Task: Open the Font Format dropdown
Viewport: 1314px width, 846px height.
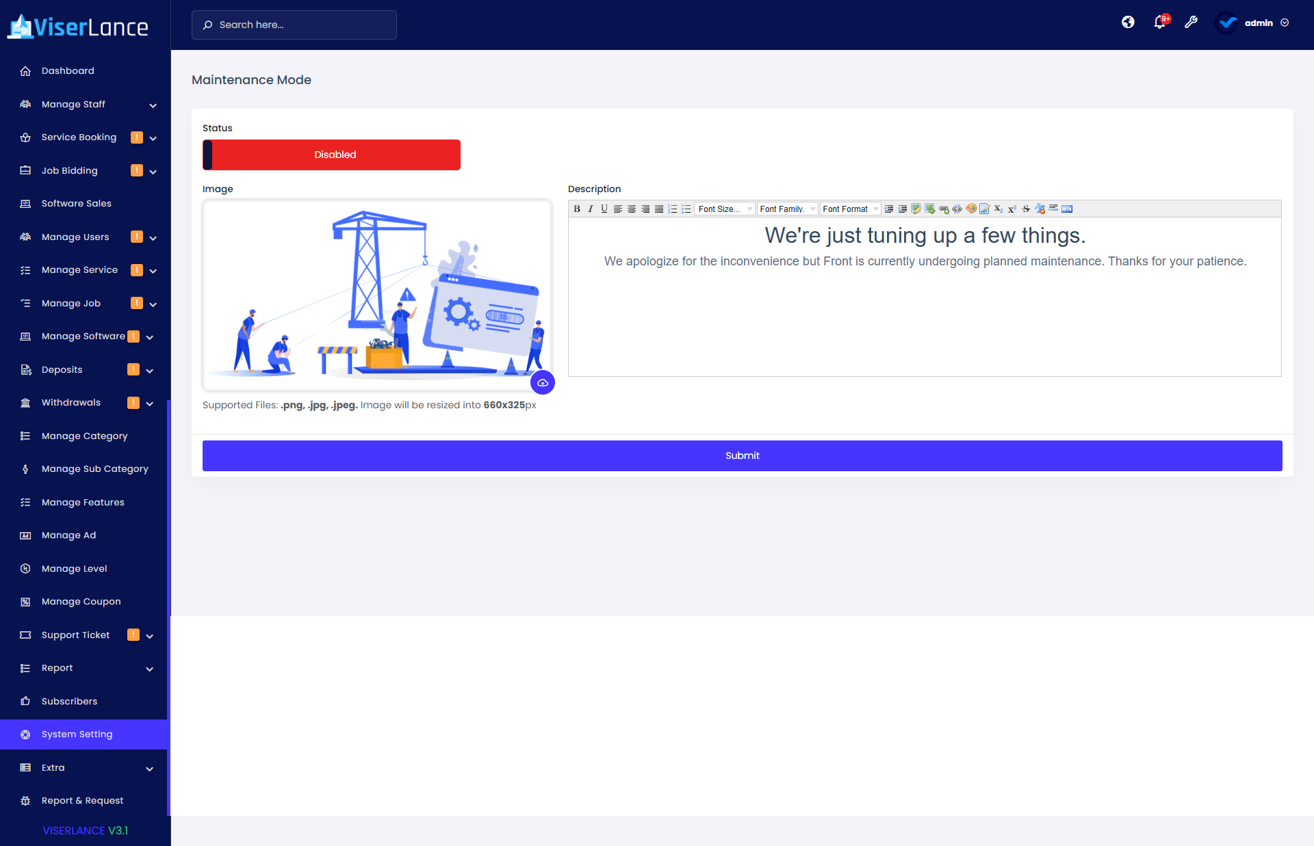Action: 850,209
